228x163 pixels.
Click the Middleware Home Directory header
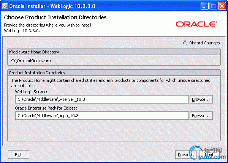coord(114,52)
